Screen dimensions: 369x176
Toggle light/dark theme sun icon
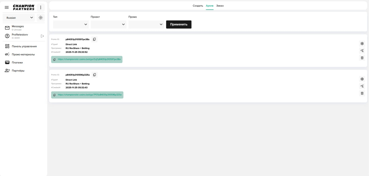coord(41,18)
